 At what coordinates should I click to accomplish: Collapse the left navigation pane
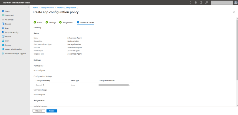coord(28,7)
